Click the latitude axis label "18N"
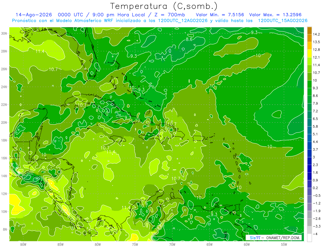 [4, 140]
